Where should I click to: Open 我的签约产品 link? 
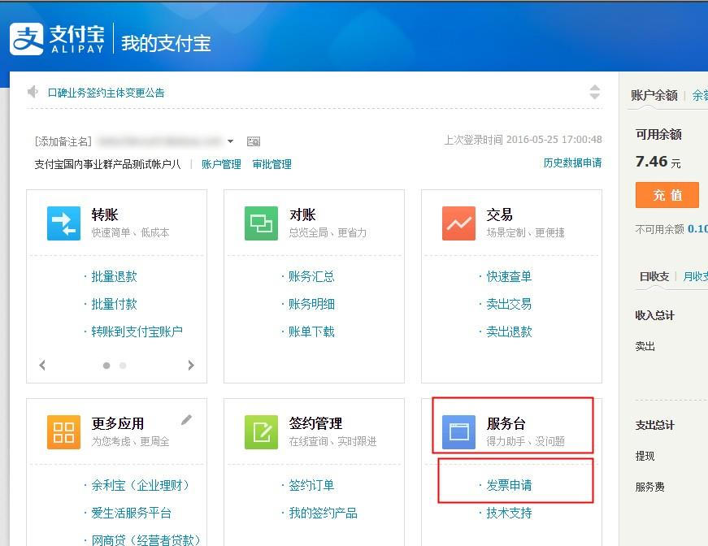(x=323, y=513)
